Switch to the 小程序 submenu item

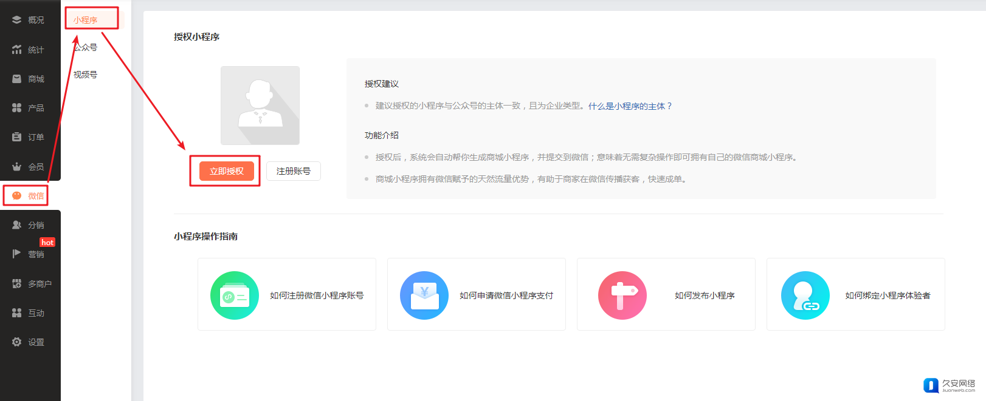tap(85, 20)
